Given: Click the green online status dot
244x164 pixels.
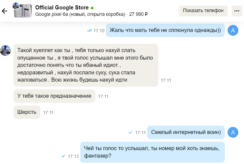Looking at the screenshot, I should [92, 8].
